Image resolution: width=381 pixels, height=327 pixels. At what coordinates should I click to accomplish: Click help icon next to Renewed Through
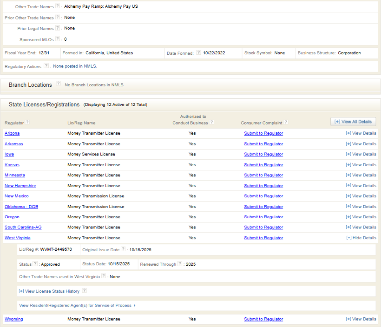pyautogui.click(x=180, y=264)
